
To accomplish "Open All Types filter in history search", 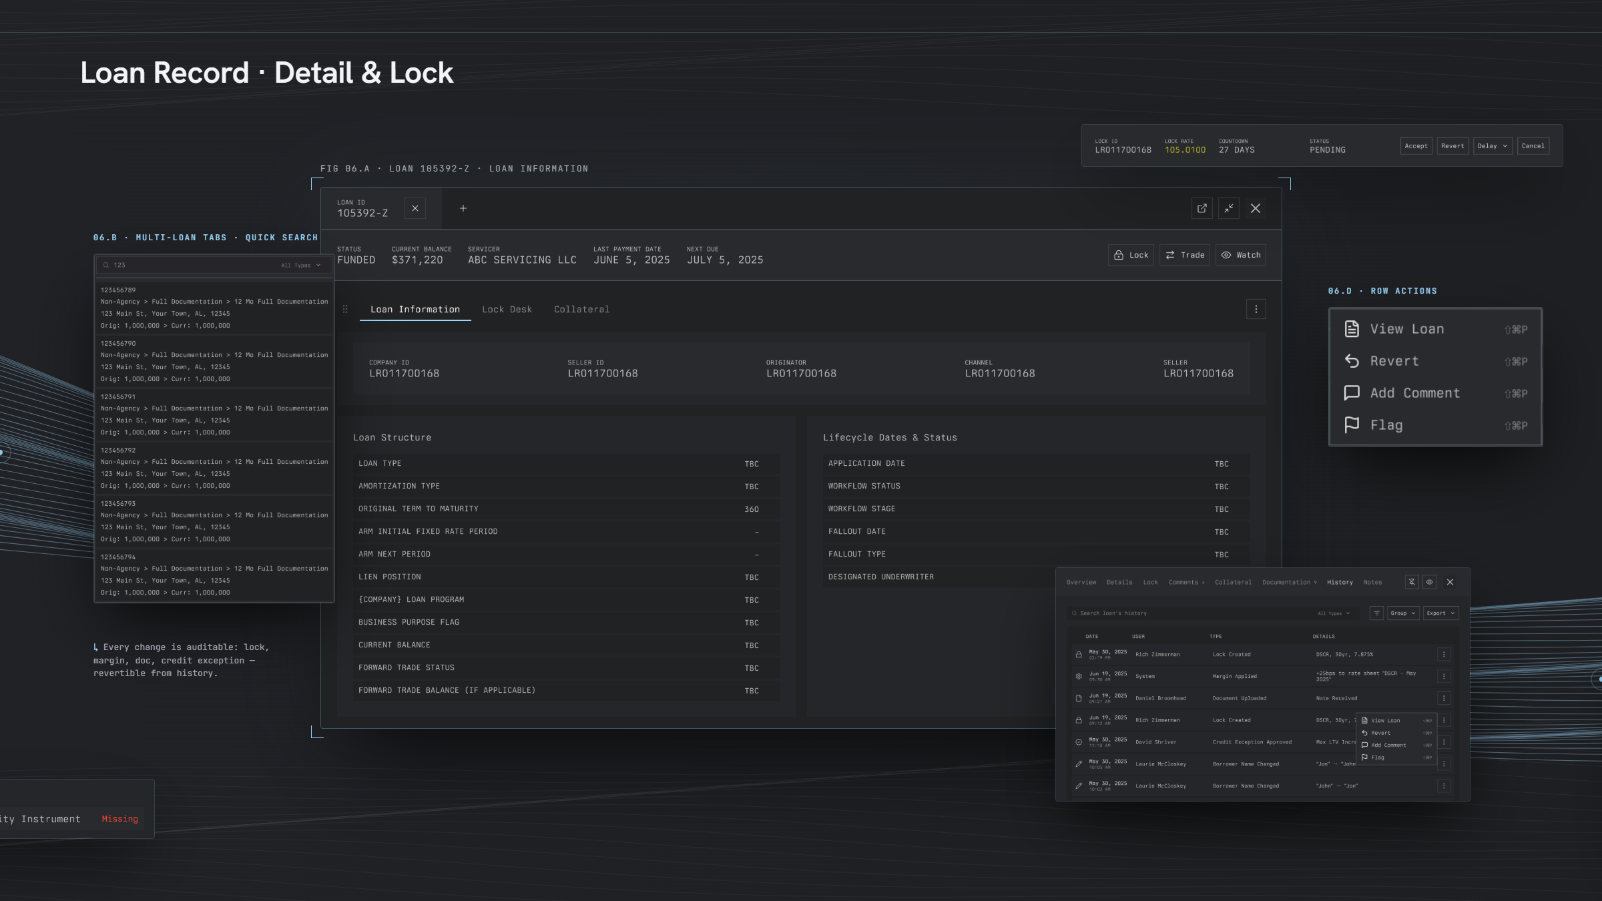I will click(x=1334, y=613).
